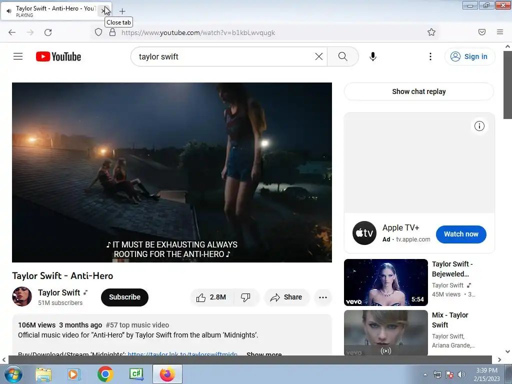Open Taylor Swift channel avatar
512x384 pixels.
[22, 296]
